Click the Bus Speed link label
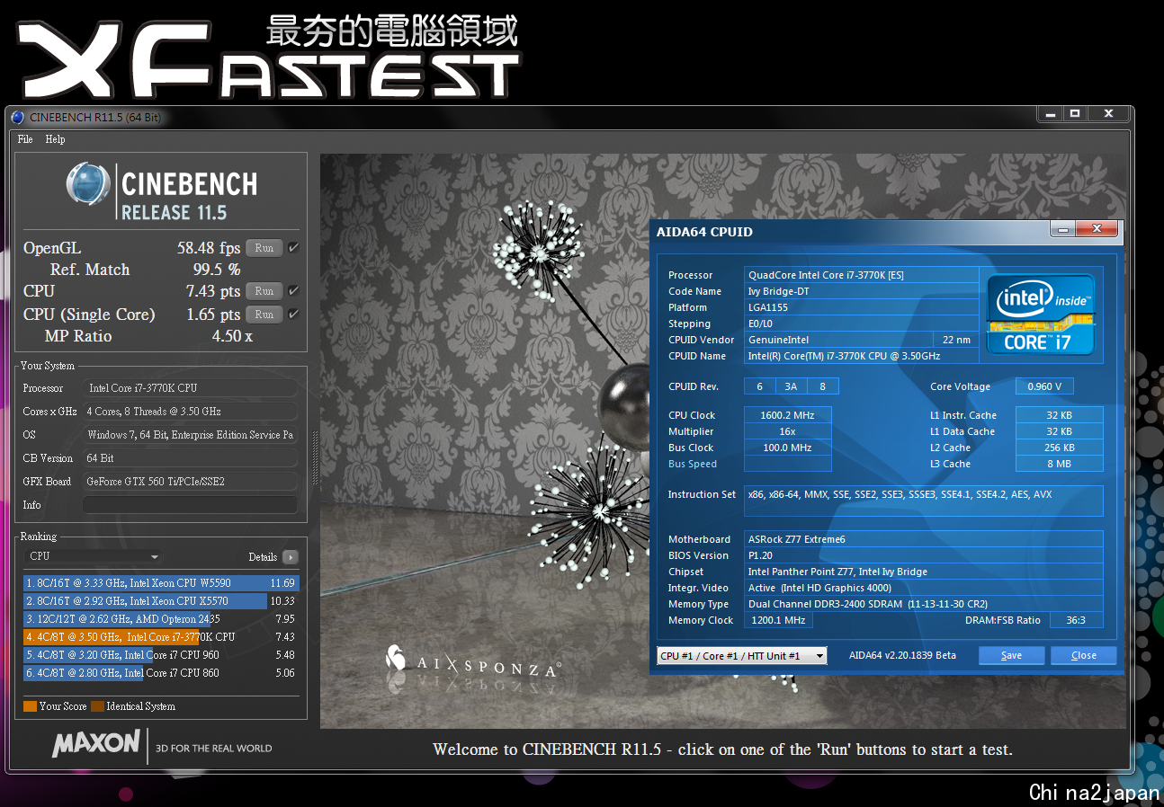This screenshot has height=807, width=1164. (x=693, y=465)
